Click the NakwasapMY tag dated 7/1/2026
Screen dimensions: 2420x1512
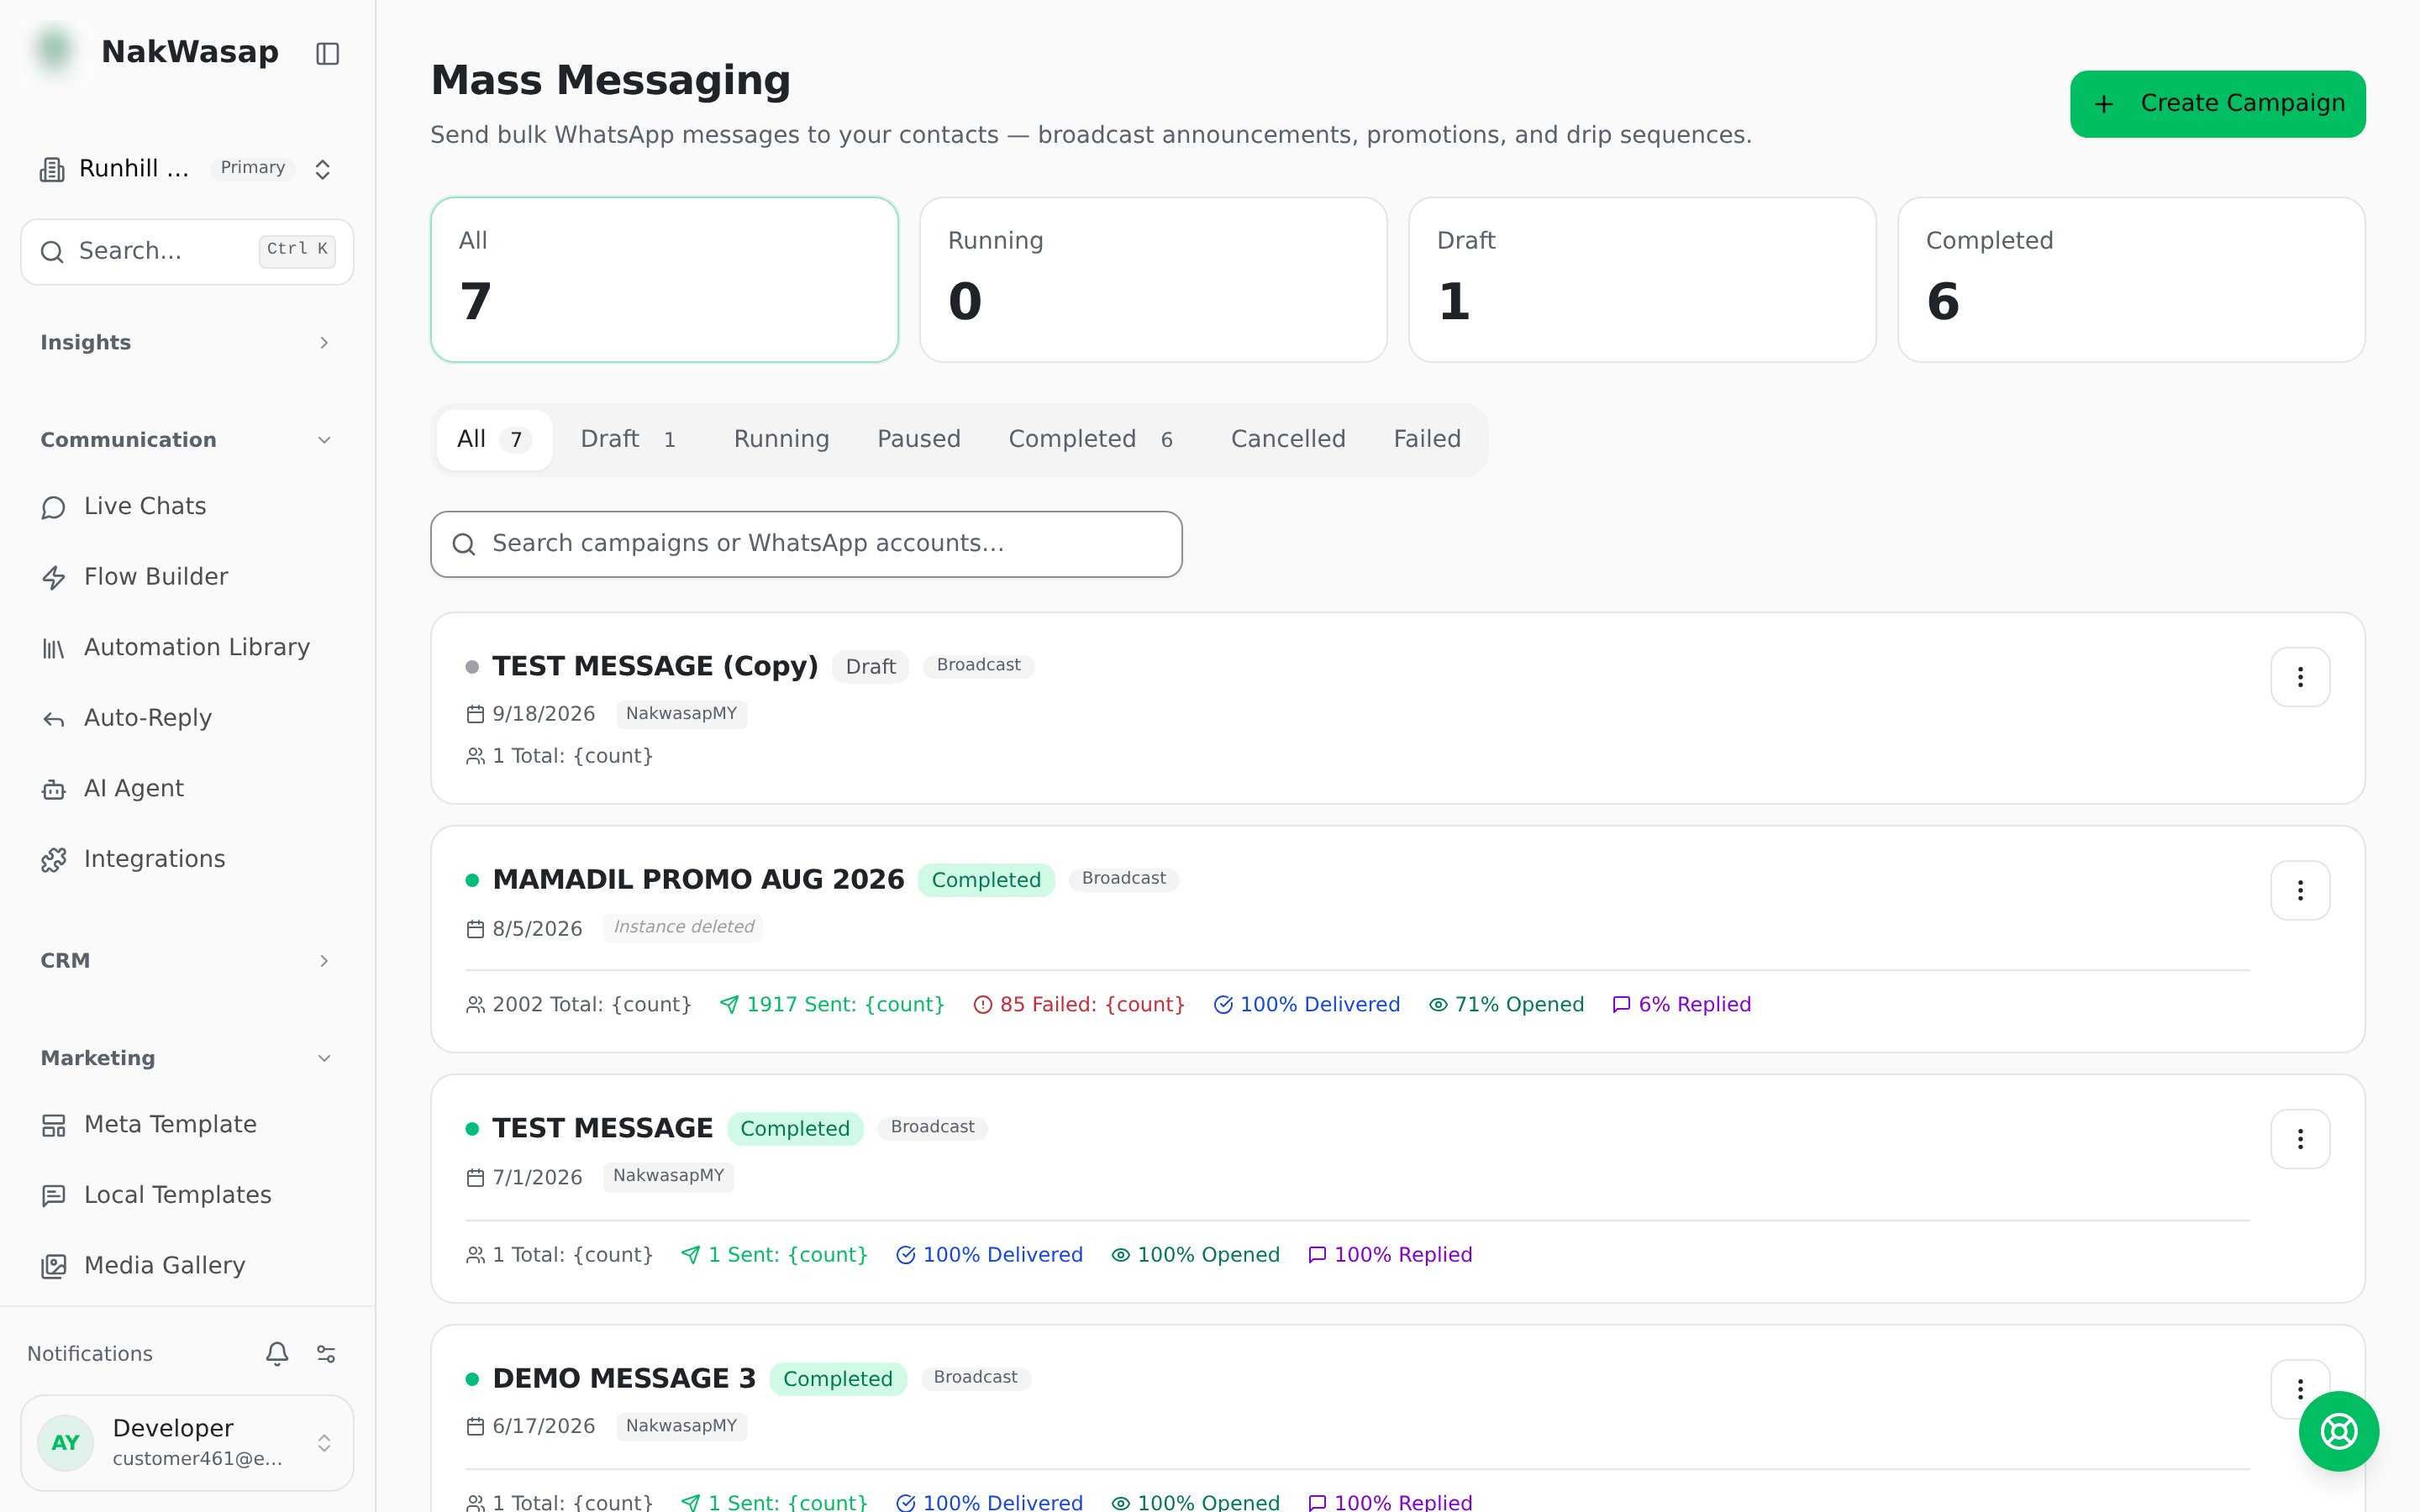click(669, 1176)
